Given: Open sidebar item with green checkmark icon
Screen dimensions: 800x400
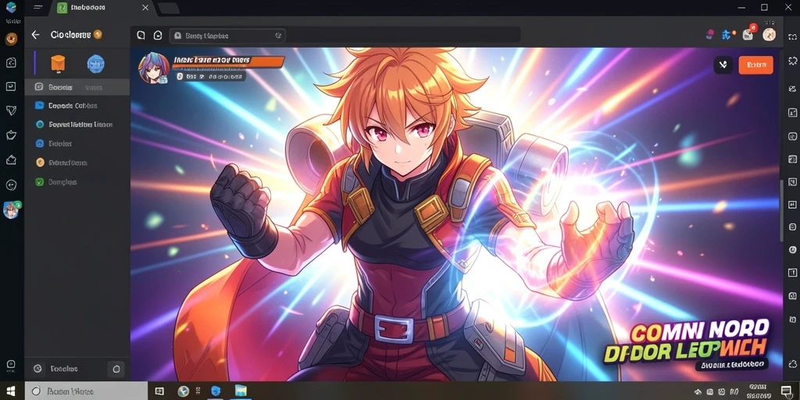Looking at the screenshot, I should [77, 181].
